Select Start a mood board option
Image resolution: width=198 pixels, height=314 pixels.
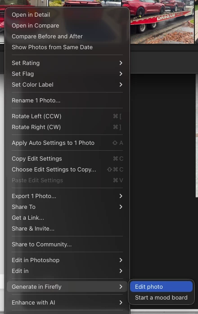161,297
